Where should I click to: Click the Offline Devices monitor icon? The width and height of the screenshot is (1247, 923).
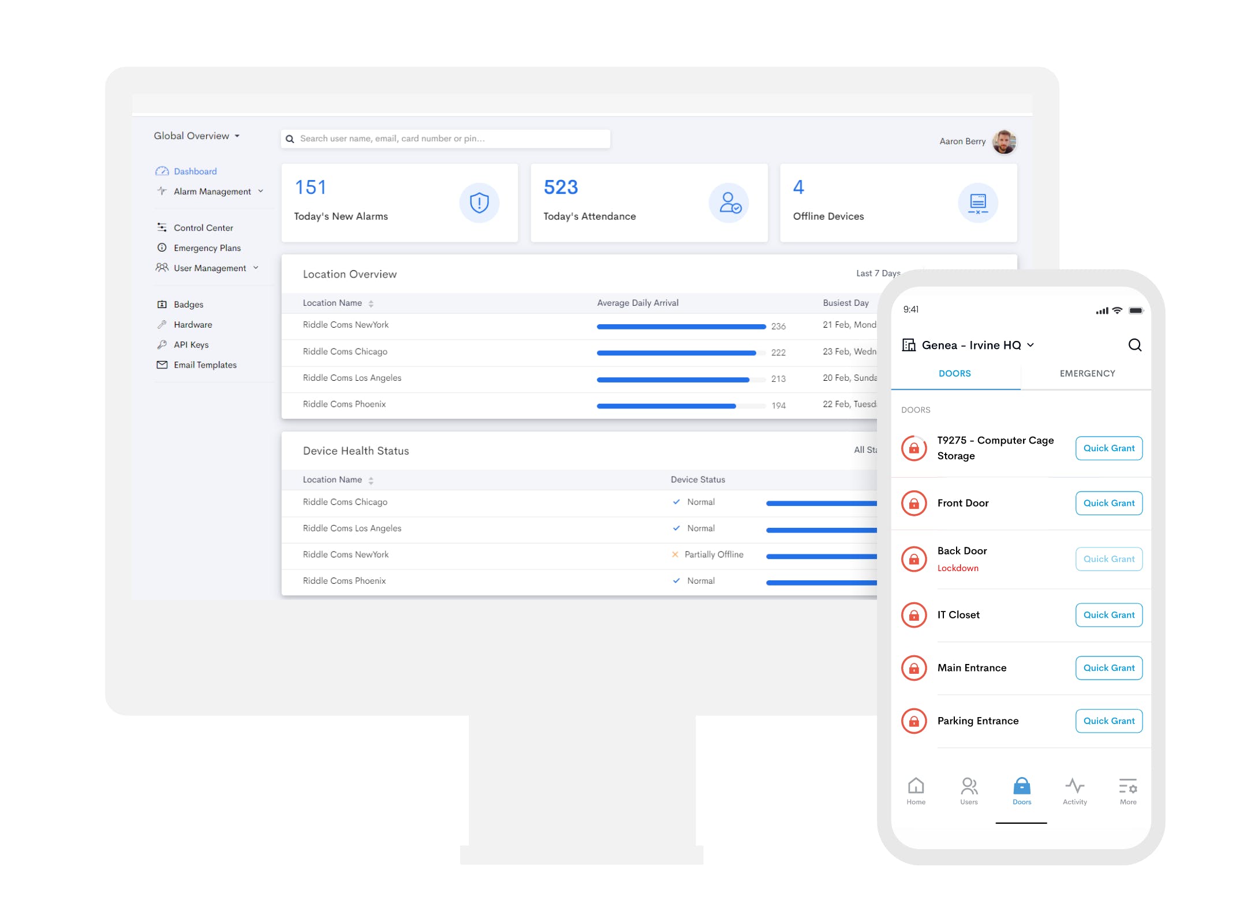[978, 202]
